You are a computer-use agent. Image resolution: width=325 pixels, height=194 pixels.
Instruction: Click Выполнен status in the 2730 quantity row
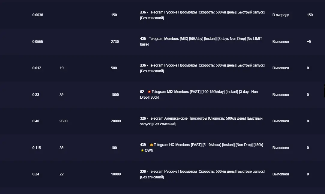point(281,42)
